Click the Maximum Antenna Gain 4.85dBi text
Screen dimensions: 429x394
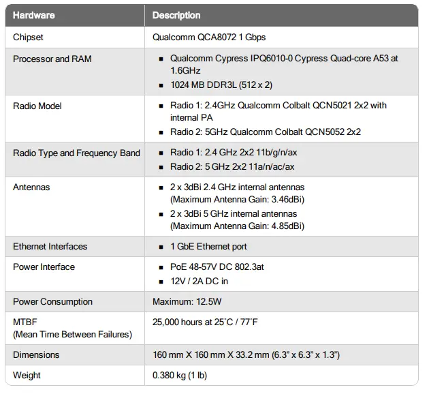[236, 226]
